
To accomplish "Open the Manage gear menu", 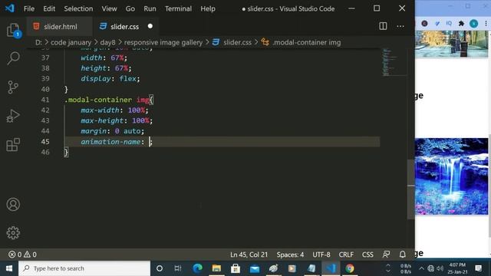I will (x=13, y=233).
